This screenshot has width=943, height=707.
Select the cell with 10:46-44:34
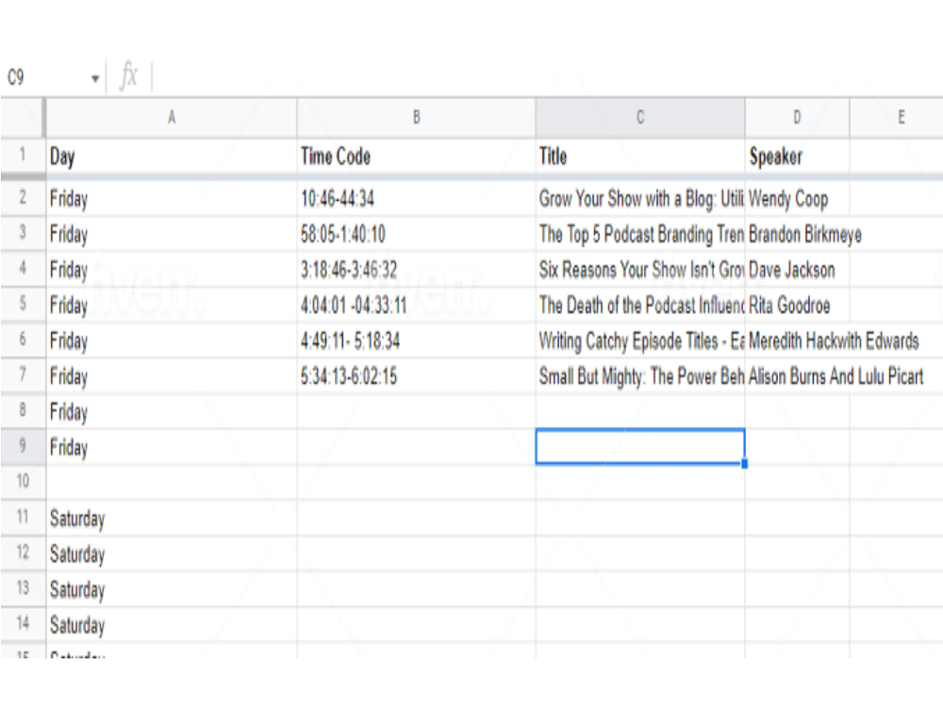pyautogui.click(x=416, y=198)
